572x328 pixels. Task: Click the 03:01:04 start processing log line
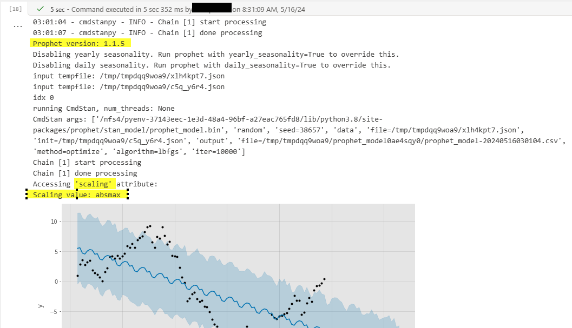[x=149, y=22]
